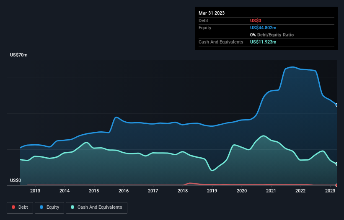Toggle Cash And Equivalents legend button
This screenshot has height=220, width=344.
point(96,207)
